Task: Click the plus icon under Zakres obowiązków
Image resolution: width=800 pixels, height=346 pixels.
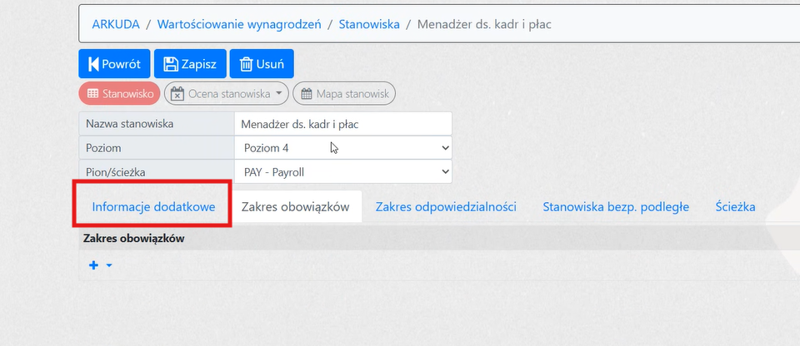Action: 93,265
